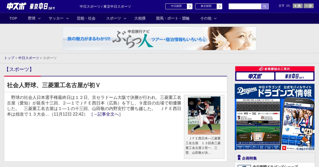Go to TOP in navigation bar
Viewport: 319px width, 167px height.
[13, 18]
